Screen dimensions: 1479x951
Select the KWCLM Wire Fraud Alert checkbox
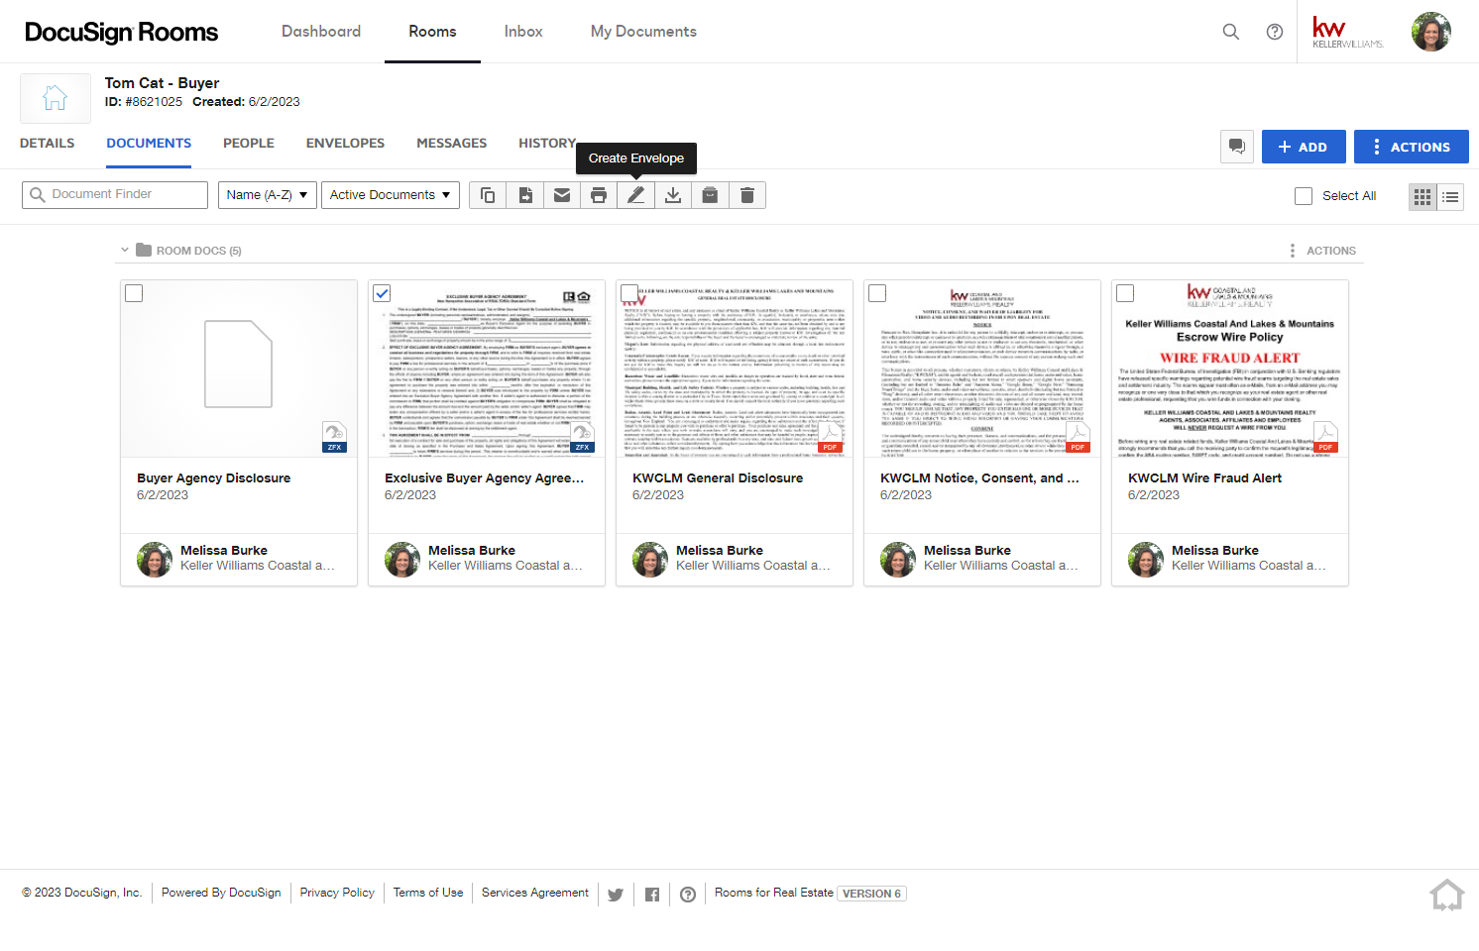point(1125,293)
